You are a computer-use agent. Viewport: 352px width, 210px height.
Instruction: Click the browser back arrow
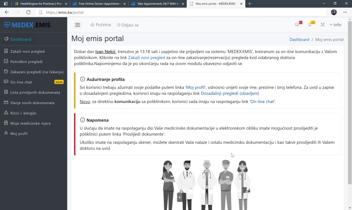7,12
